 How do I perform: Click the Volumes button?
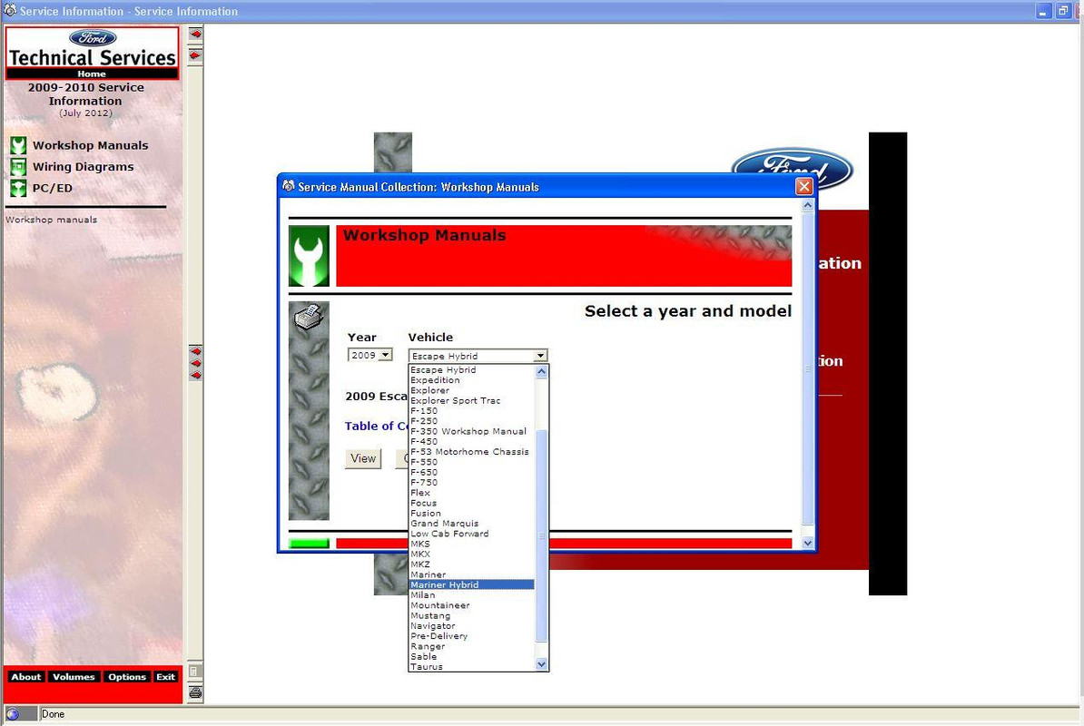pos(74,677)
